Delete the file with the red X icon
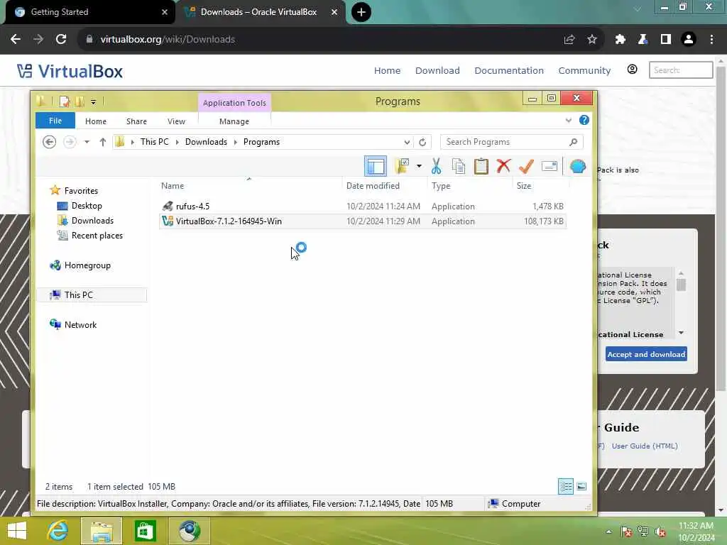Viewport: 727px width, 545px height. [503, 166]
